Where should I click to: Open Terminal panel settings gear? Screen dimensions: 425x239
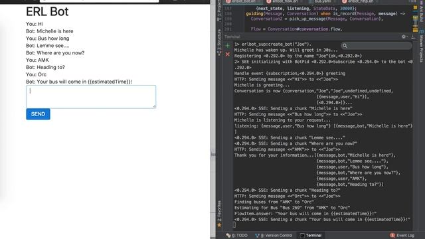(404, 37)
